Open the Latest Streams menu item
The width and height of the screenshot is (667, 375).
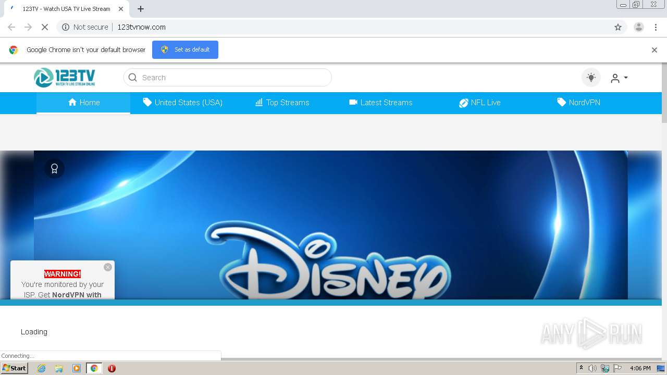pos(380,103)
